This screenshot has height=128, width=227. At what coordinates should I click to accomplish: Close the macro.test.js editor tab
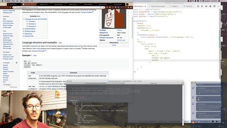(145, 6)
